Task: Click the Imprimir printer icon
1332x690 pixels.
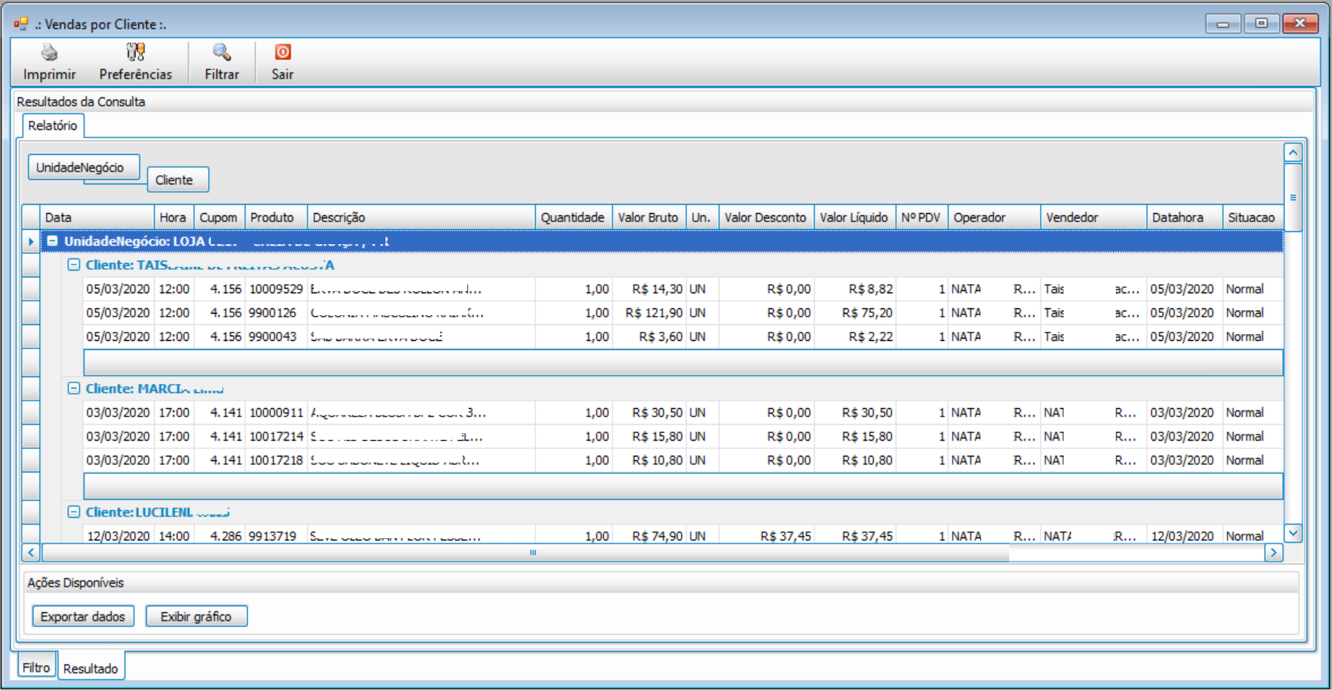Action: [x=49, y=52]
